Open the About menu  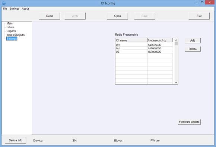(x=25, y=9)
